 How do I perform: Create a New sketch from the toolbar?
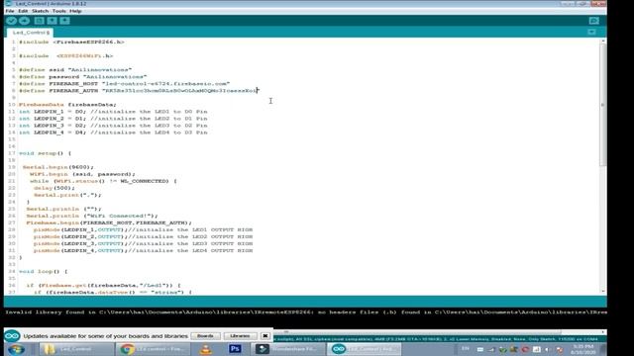[x=40, y=21]
